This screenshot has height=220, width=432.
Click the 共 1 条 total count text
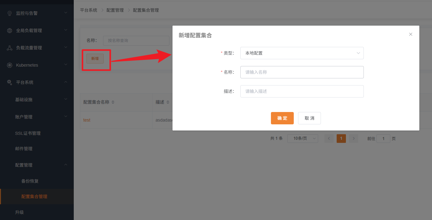click(x=276, y=139)
